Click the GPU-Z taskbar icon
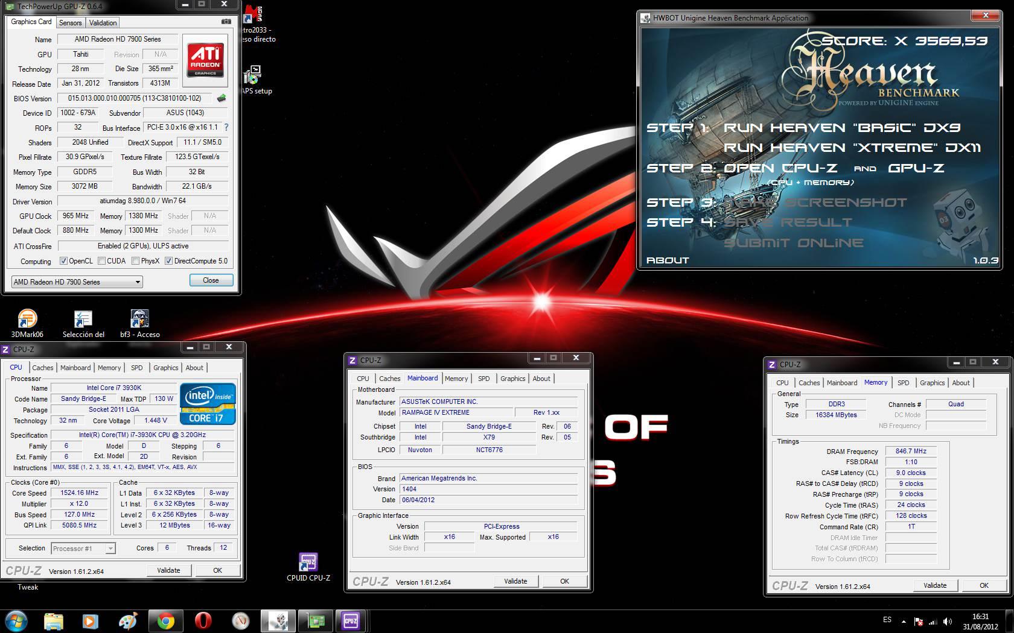This screenshot has height=633, width=1014. (x=316, y=621)
